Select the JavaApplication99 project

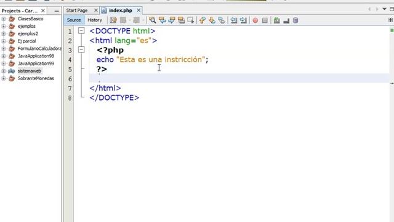[x=36, y=64]
